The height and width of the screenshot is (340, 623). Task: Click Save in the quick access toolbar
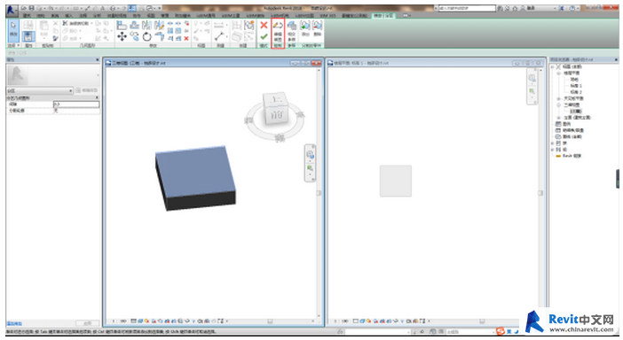point(31,8)
